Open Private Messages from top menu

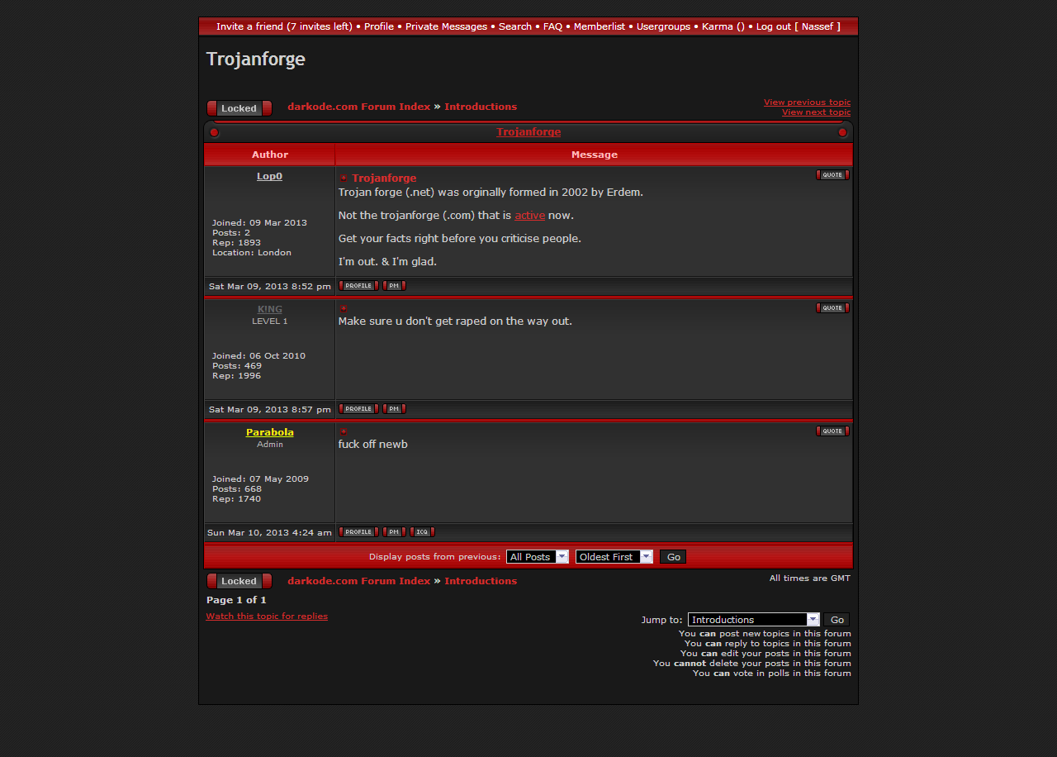(x=446, y=26)
